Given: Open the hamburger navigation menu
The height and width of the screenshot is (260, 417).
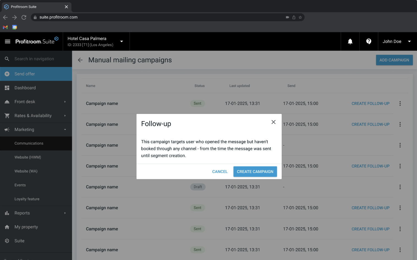Looking at the screenshot, I should click(7, 41).
